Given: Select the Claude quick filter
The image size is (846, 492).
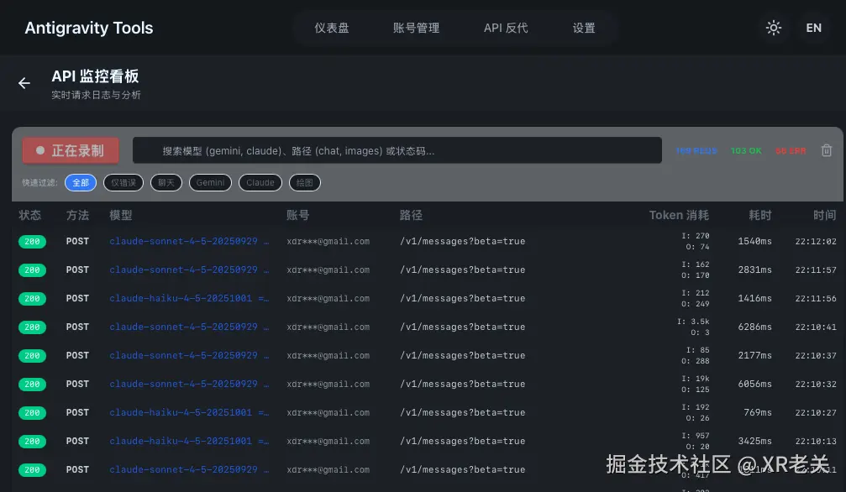Looking at the screenshot, I should 260,182.
